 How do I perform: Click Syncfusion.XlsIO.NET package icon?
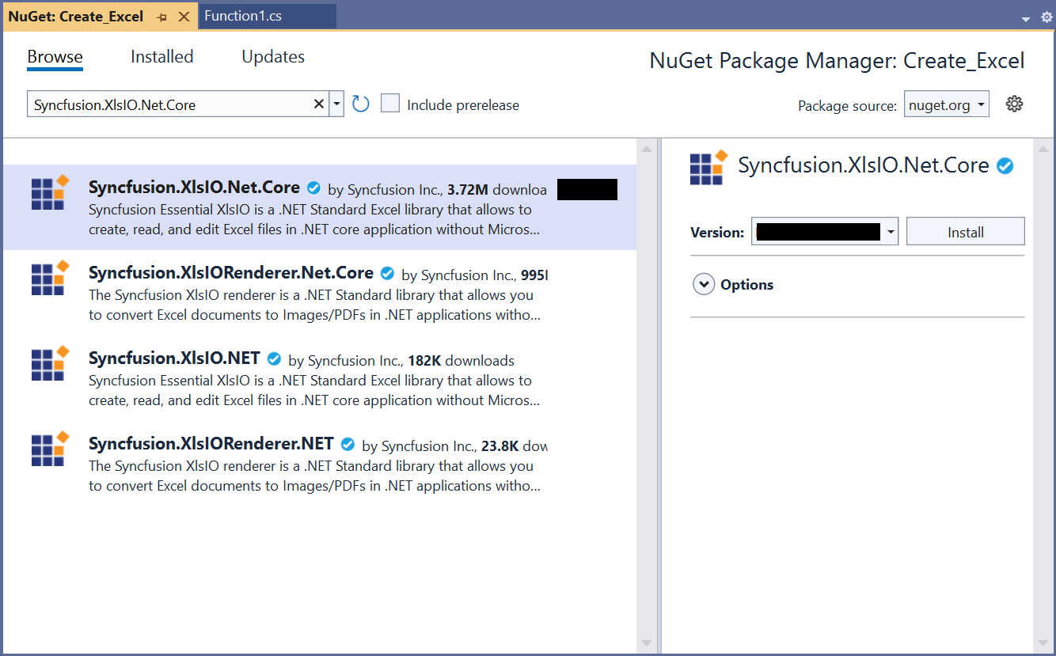point(50,363)
